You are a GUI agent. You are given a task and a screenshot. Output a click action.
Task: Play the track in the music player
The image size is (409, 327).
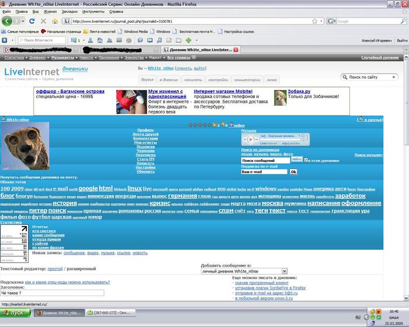[x=251, y=140]
